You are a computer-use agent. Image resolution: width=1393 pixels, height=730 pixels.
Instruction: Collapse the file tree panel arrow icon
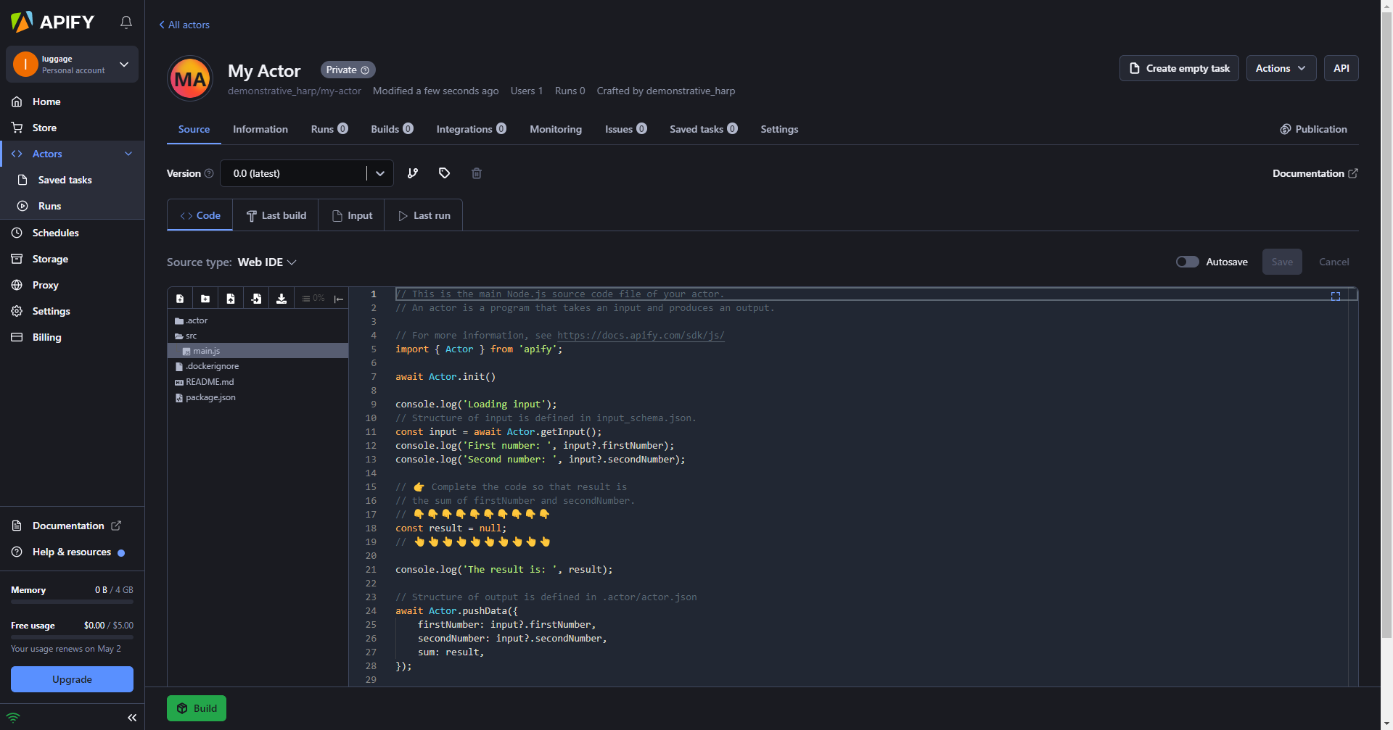click(x=339, y=299)
